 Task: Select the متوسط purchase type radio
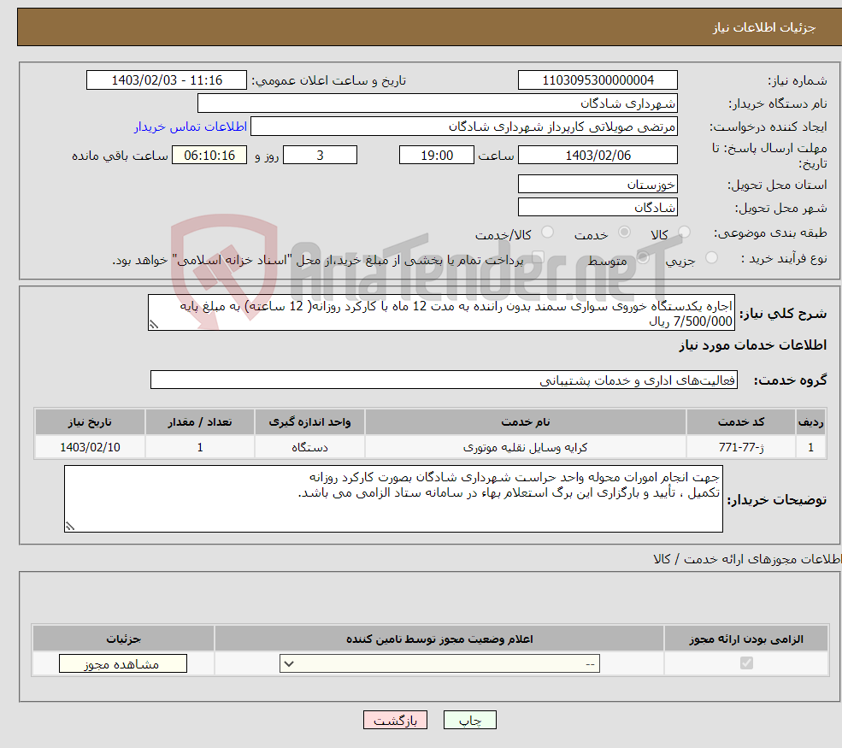(643, 257)
